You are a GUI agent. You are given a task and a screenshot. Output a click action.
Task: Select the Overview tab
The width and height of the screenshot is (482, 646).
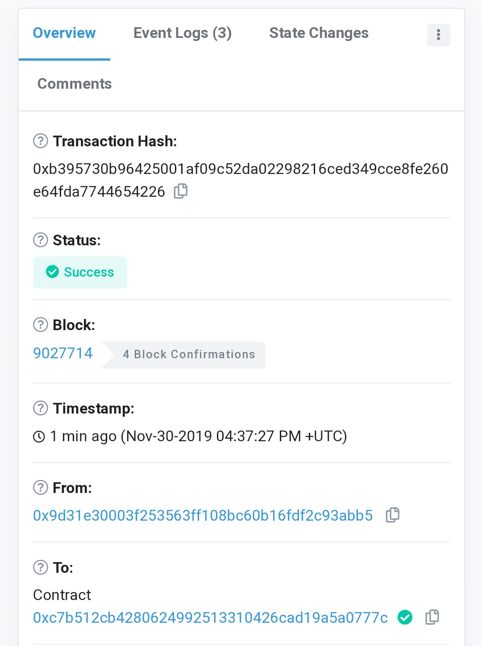(64, 33)
